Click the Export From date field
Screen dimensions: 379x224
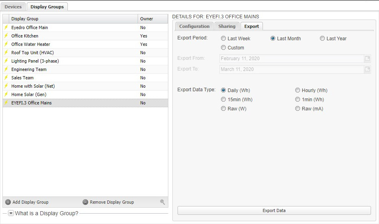(292, 59)
